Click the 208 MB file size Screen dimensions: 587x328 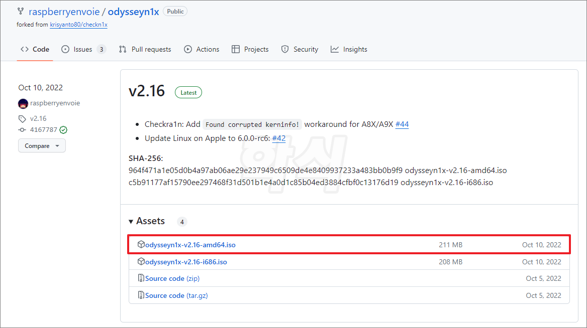(x=450, y=262)
